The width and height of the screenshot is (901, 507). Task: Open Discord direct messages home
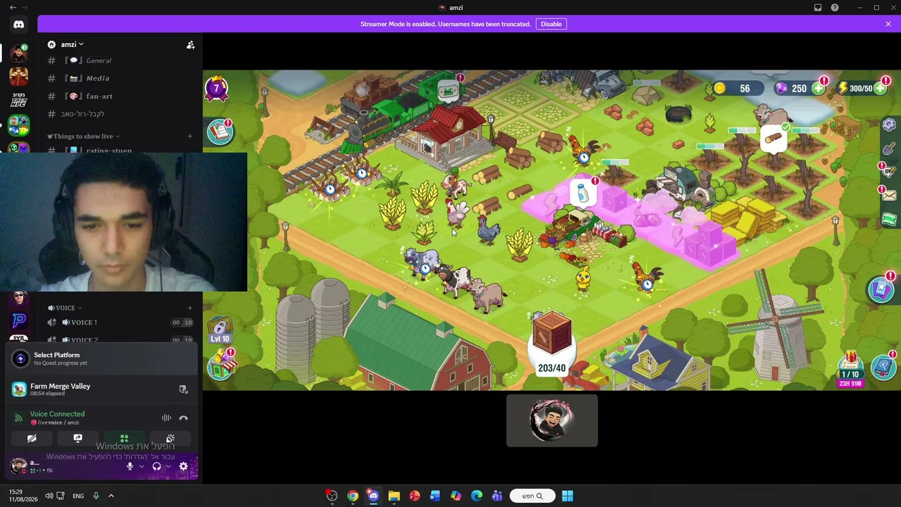tap(19, 25)
